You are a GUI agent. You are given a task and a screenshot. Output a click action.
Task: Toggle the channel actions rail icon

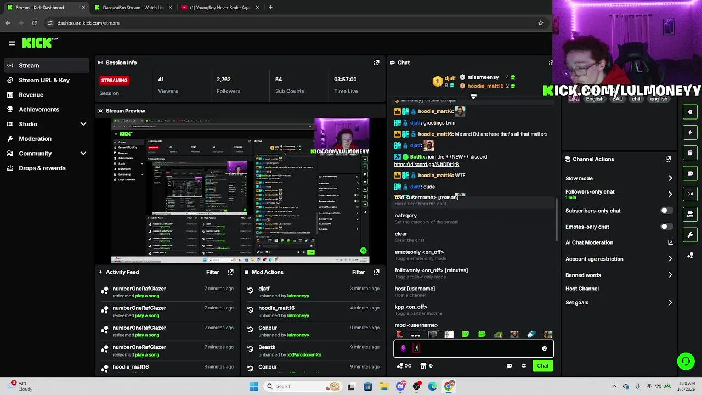[x=690, y=214]
